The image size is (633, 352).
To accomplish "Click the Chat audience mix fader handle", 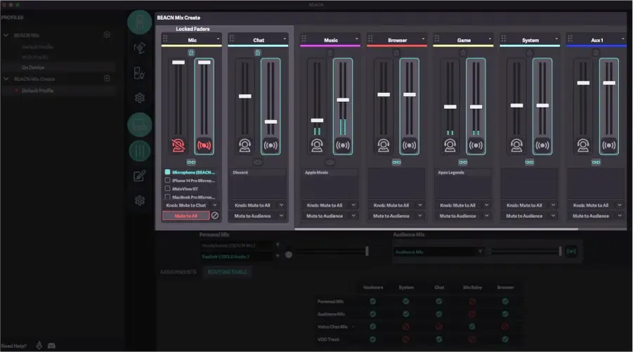I will (270, 122).
